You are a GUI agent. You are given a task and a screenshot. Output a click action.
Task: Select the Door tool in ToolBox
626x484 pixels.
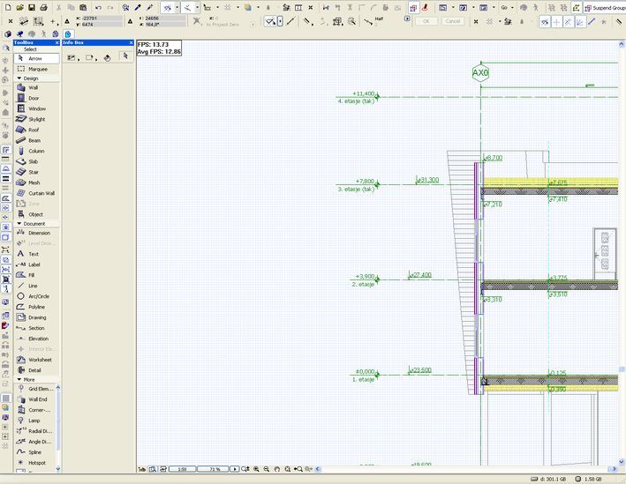33,99
